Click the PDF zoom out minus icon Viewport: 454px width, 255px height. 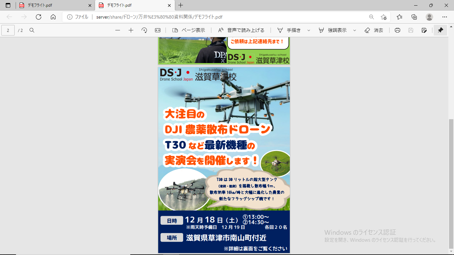click(118, 30)
